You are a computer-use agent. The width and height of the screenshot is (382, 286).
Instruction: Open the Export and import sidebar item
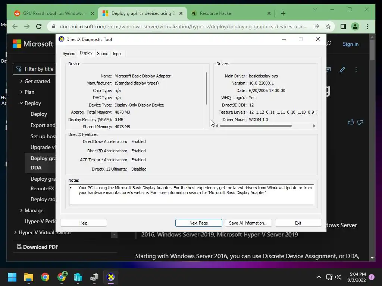43,125
